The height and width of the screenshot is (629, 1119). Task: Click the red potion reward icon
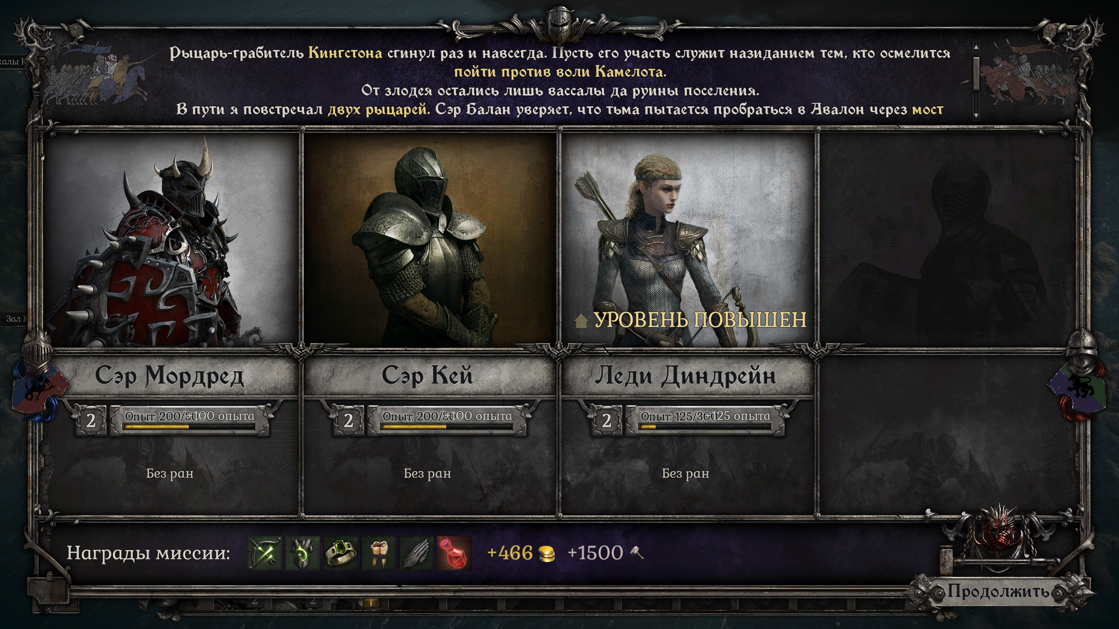(454, 553)
